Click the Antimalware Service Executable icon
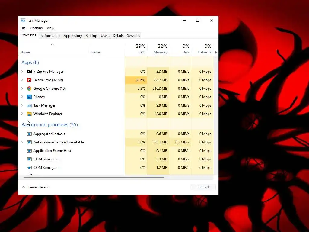The image size is (309, 232). [29, 143]
